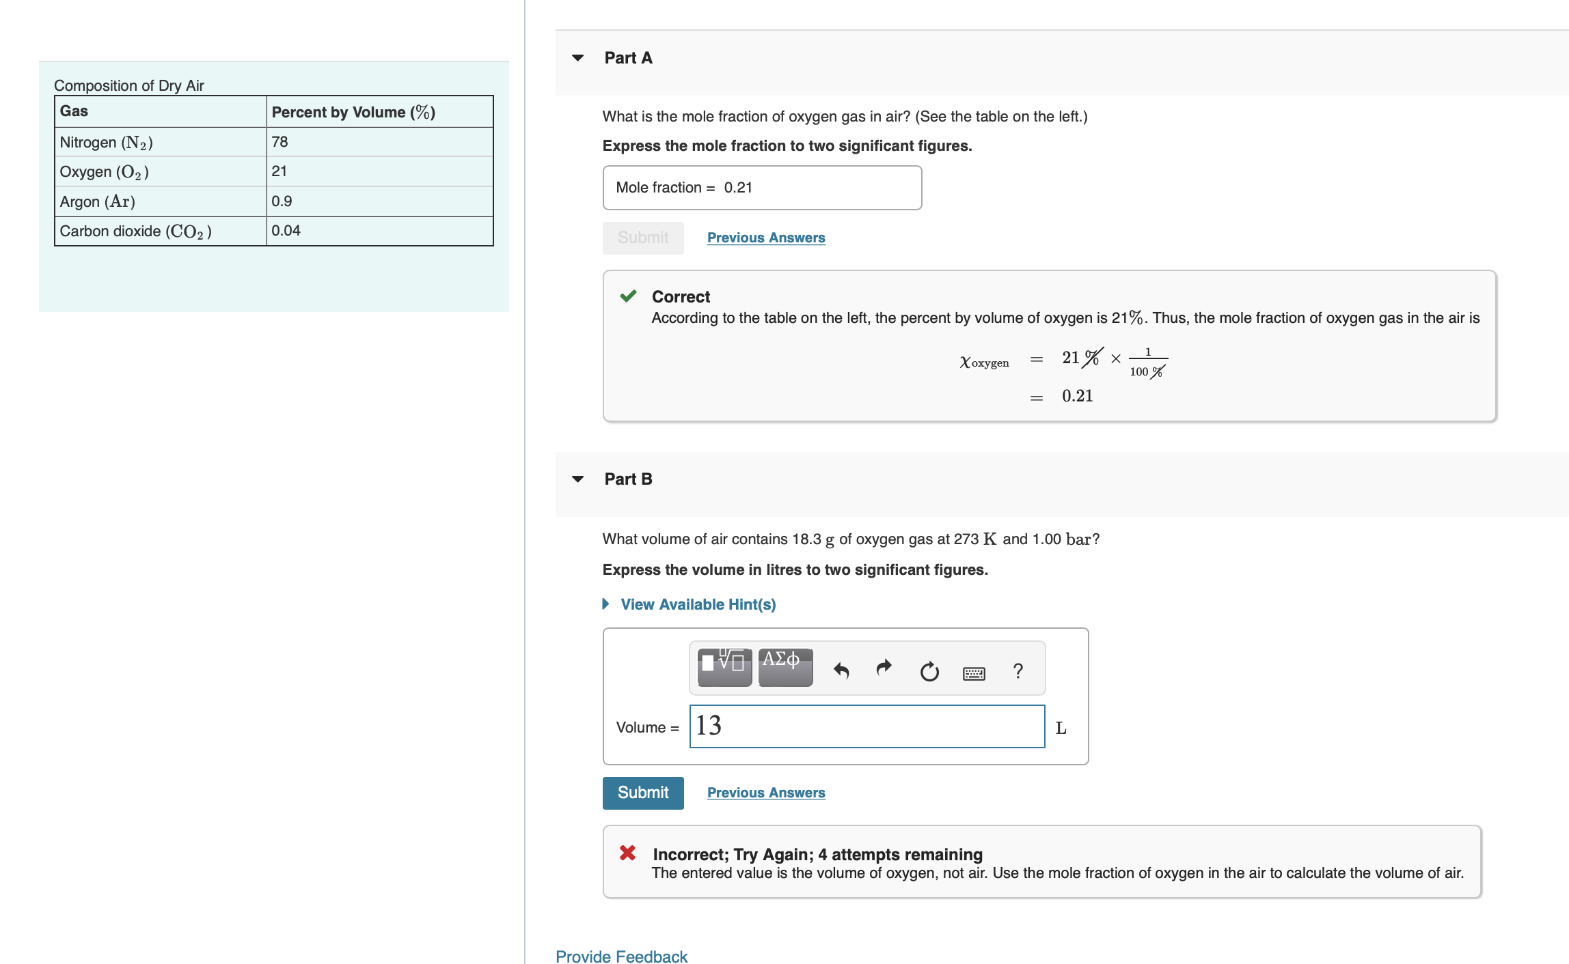Open the math templates (square root) tool
The width and height of the screenshot is (1569, 964).
[724, 667]
